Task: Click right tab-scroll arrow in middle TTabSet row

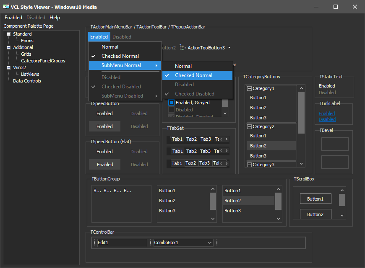Action: pos(226,151)
